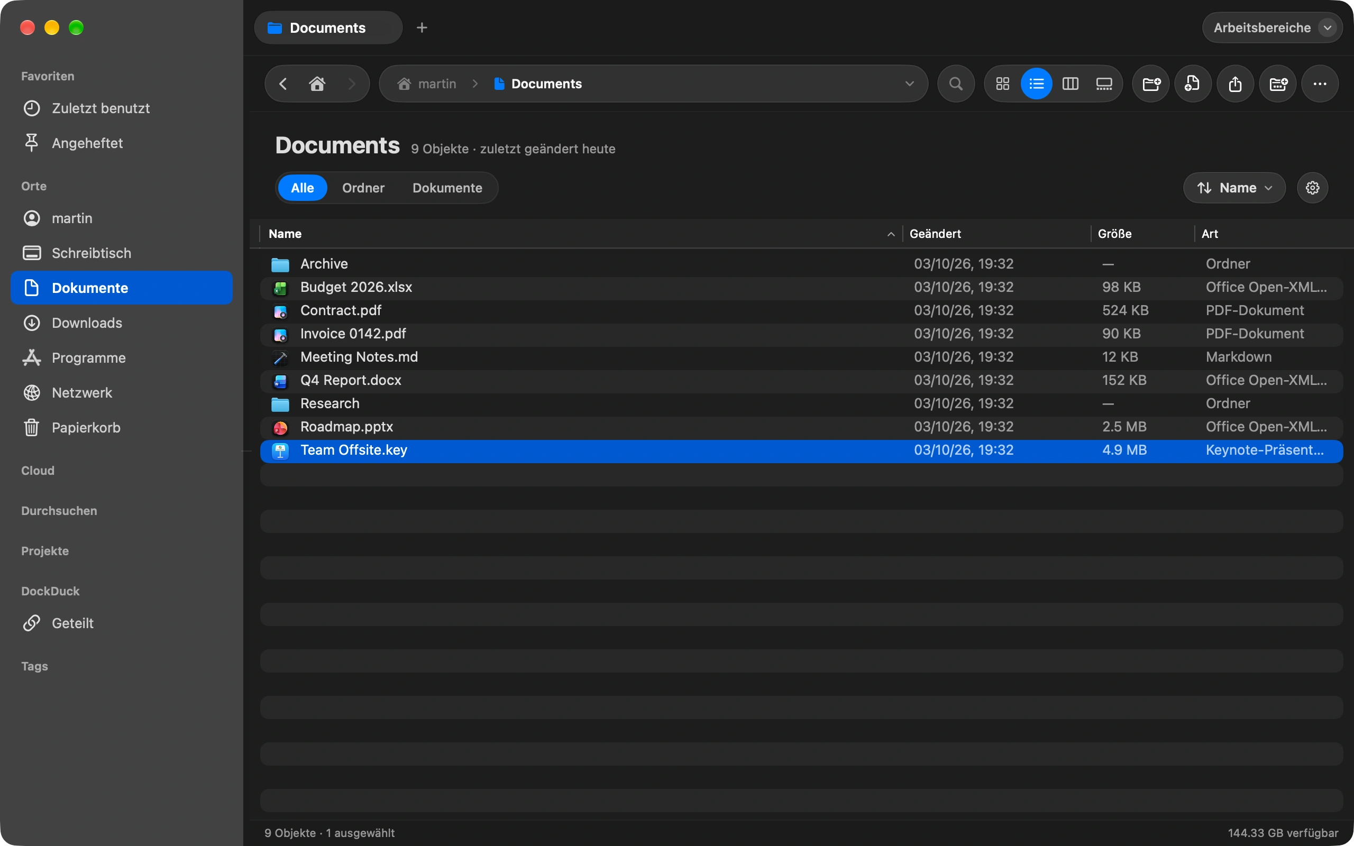Switch to list view

(x=1036, y=84)
